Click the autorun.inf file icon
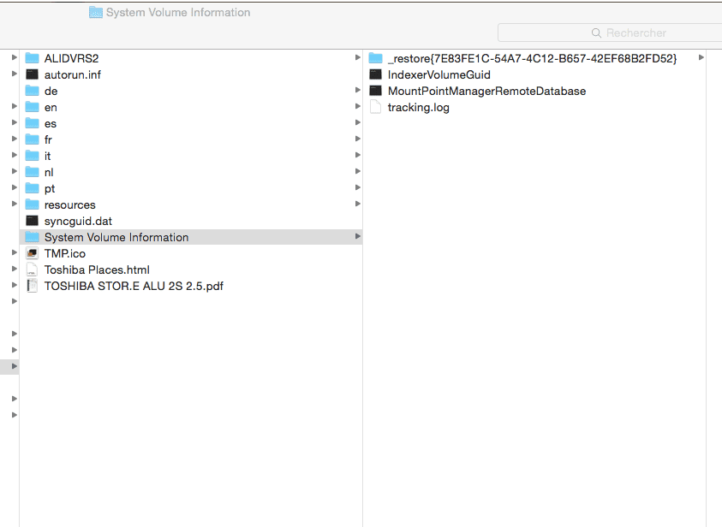The width and height of the screenshot is (722, 527). 32,74
